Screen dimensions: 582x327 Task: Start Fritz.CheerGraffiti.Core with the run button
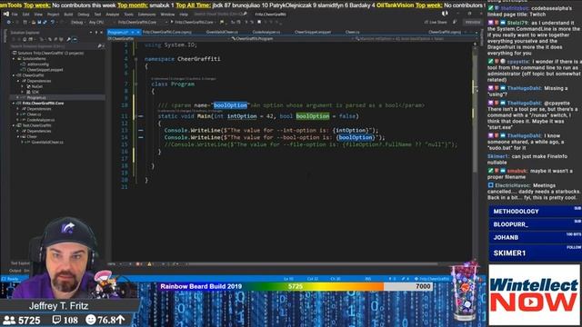(192, 22)
